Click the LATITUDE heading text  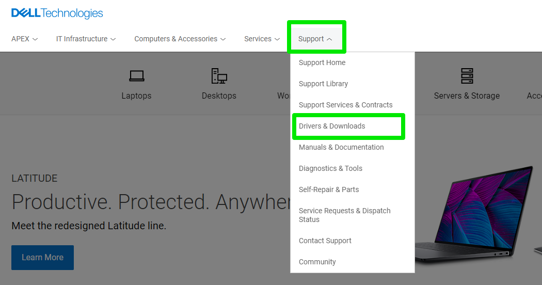[x=35, y=179]
